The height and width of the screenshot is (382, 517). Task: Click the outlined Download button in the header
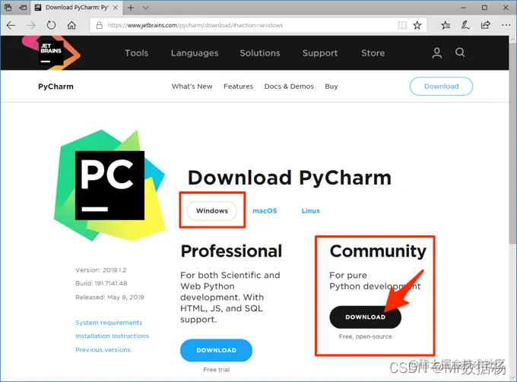point(441,87)
